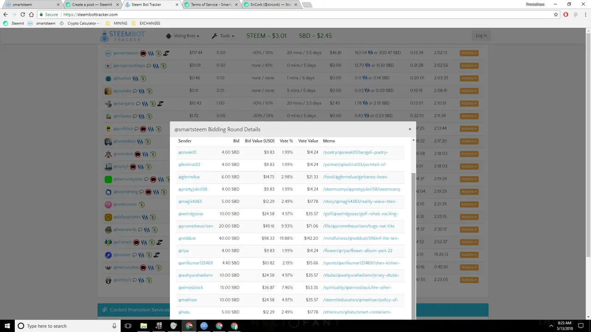Viewport: 591px width, 332px height.
Task: Click the green avatar of @themoneytree
Action: [x=108, y=179]
